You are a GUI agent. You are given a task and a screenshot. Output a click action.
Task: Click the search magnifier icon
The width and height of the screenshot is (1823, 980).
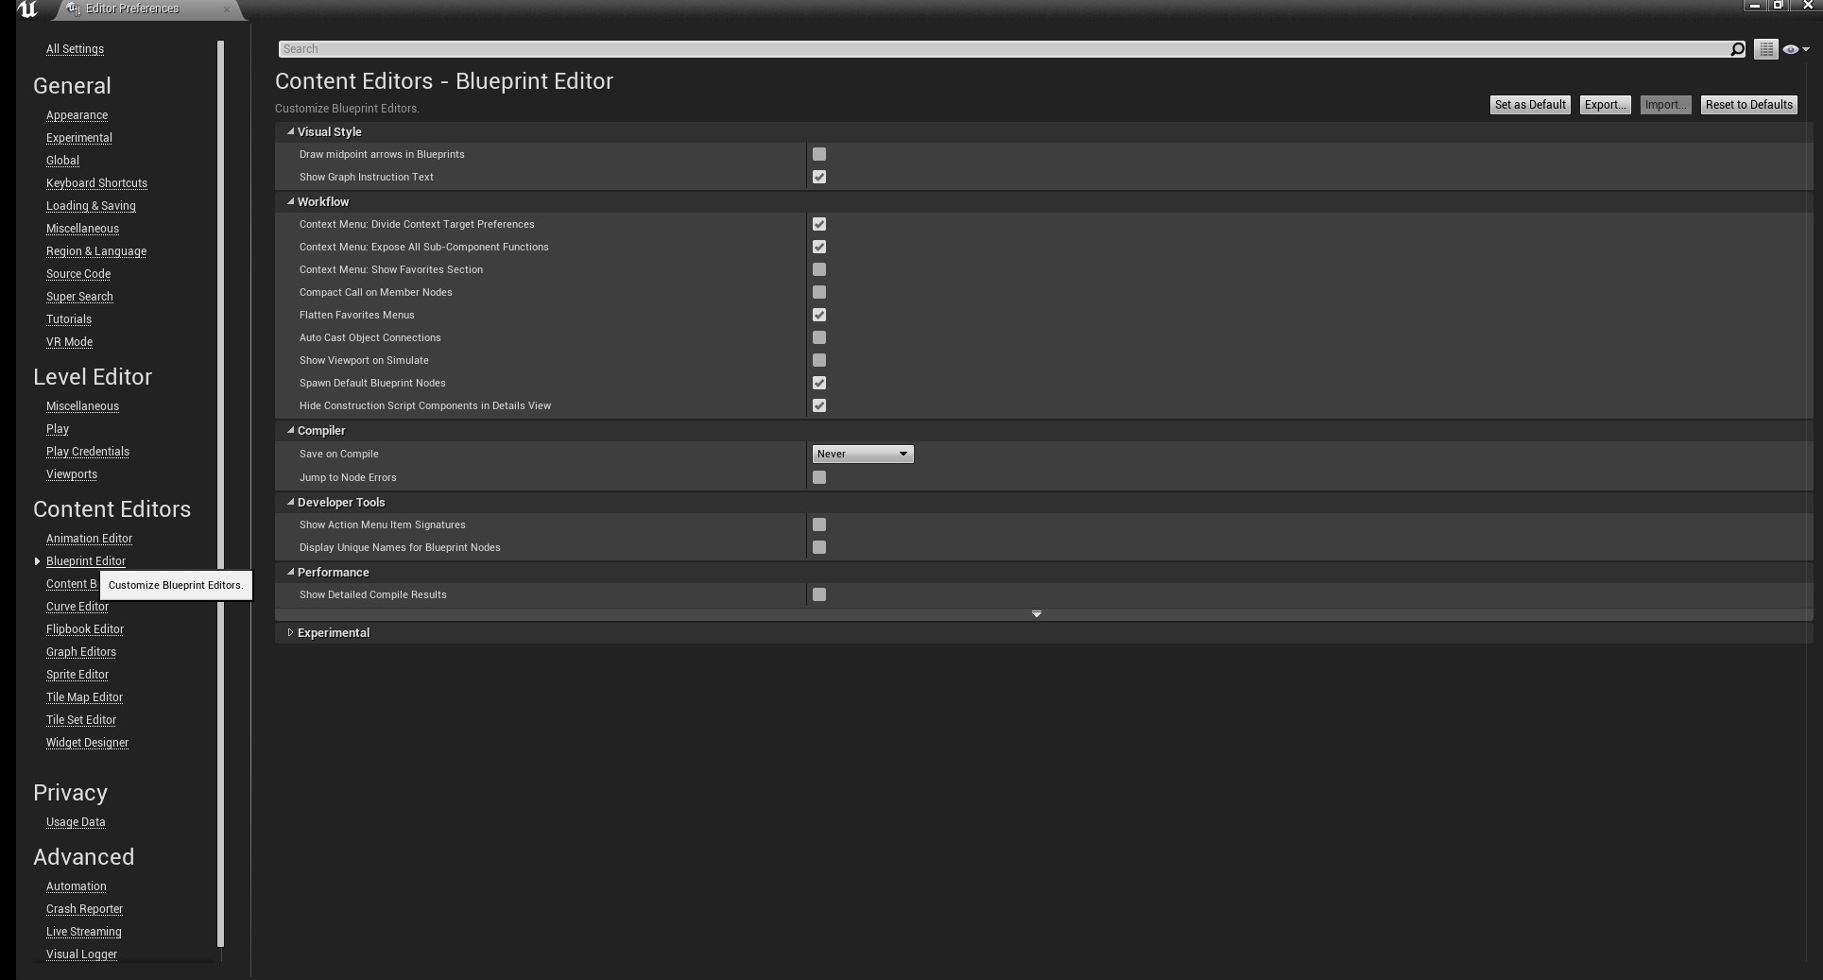click(1737, 49)
